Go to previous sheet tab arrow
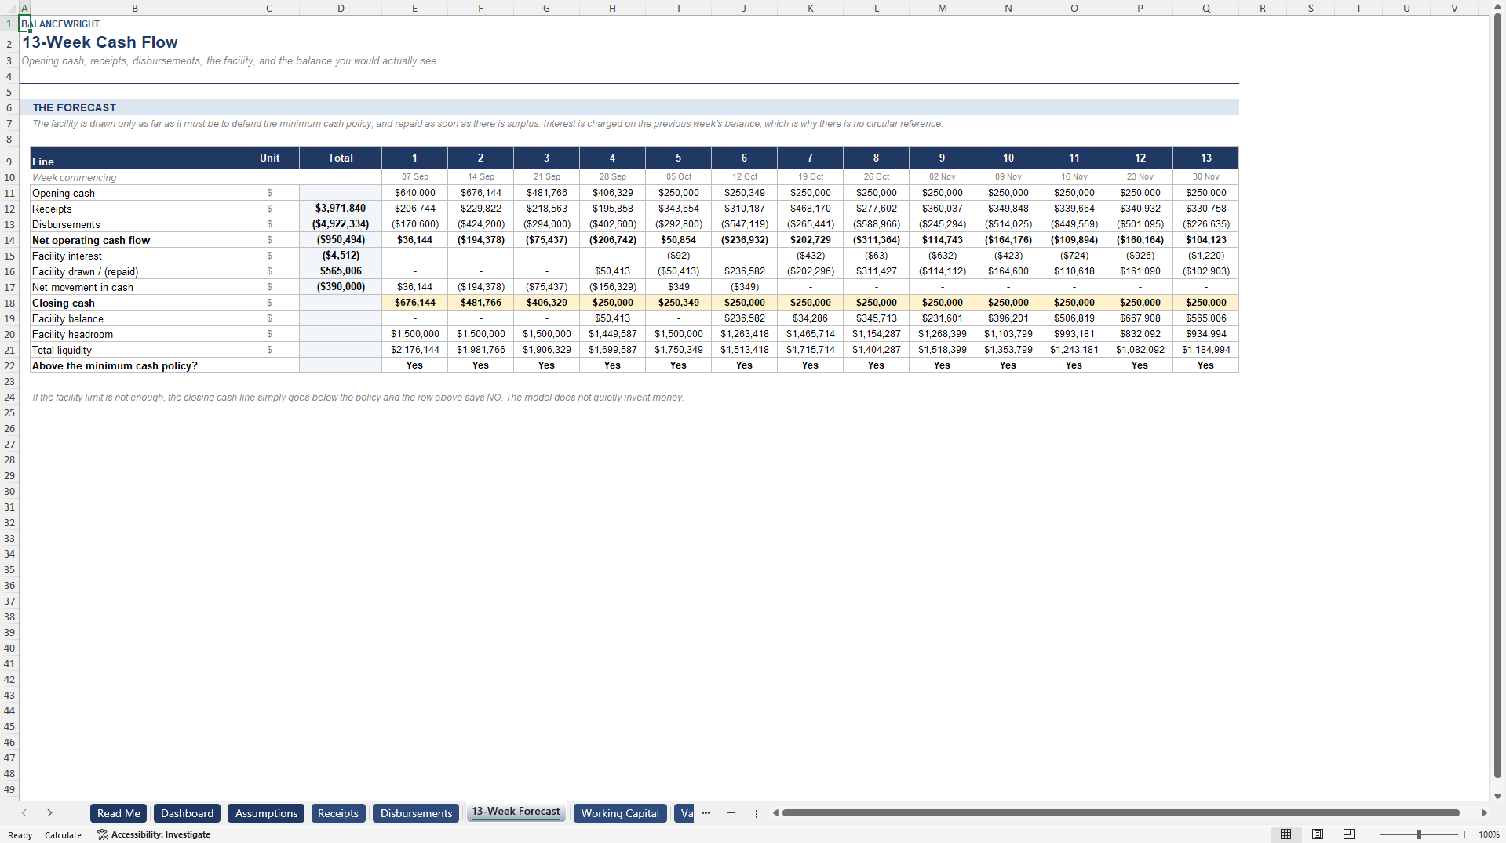 click(24, 813)
